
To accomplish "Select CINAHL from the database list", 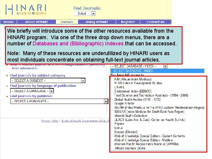I will 119,87.
